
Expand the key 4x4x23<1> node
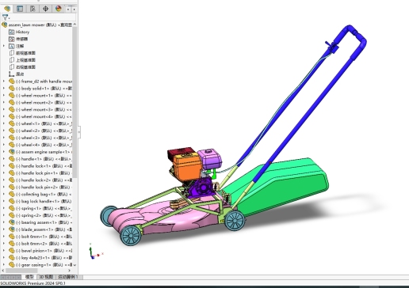coord(4,258)
